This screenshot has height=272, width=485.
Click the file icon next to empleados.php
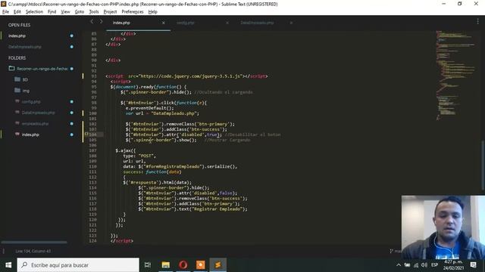[x=17, y=123]
